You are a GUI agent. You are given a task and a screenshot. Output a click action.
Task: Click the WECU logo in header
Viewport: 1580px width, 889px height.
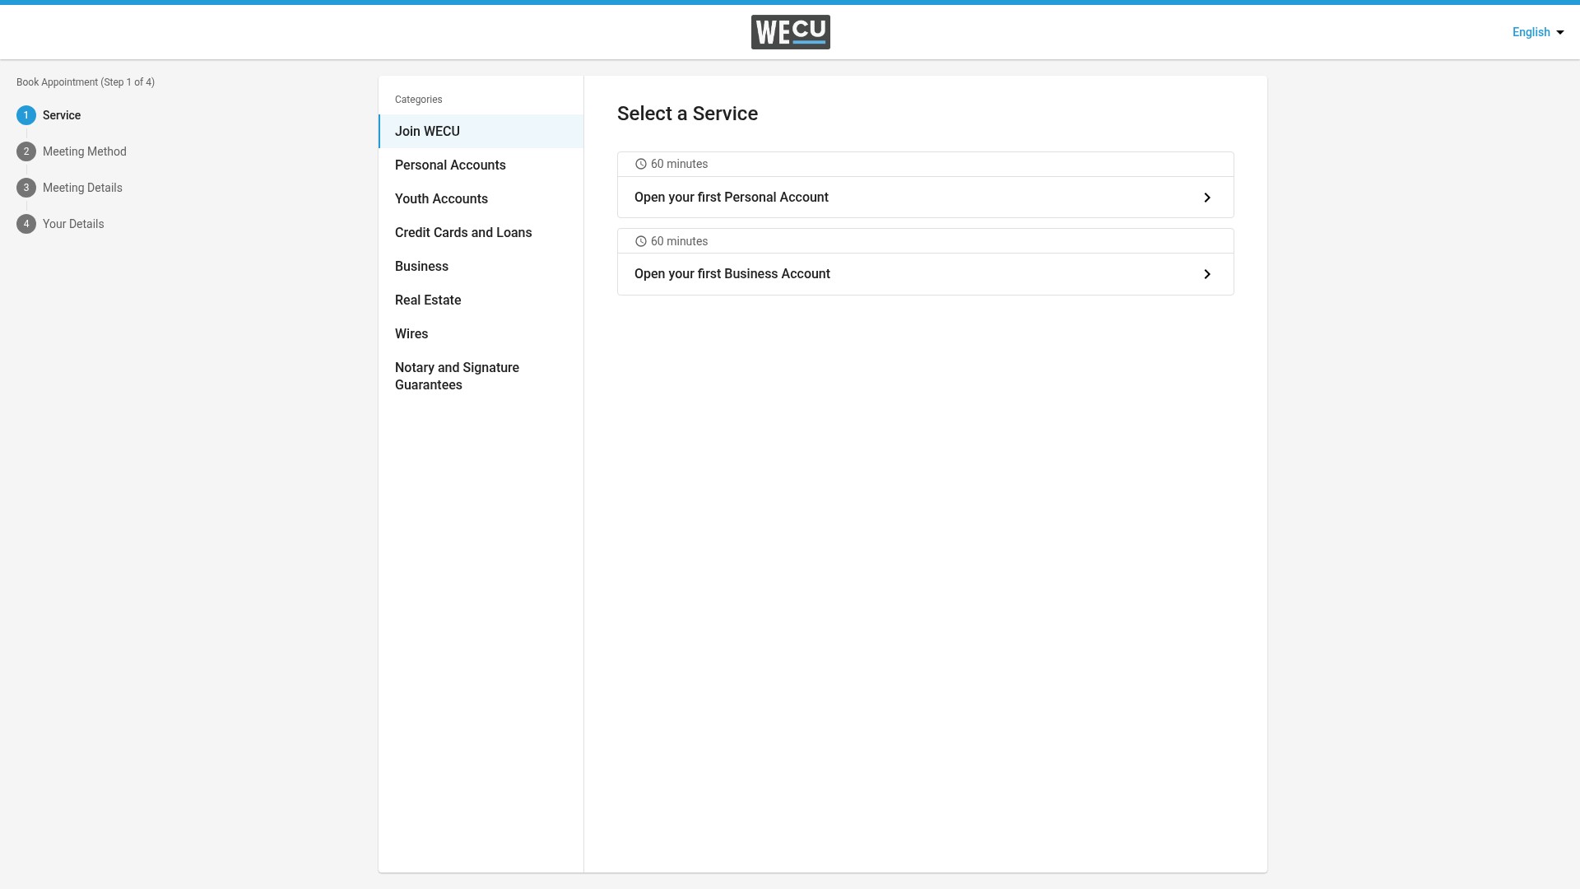point(790,32)
